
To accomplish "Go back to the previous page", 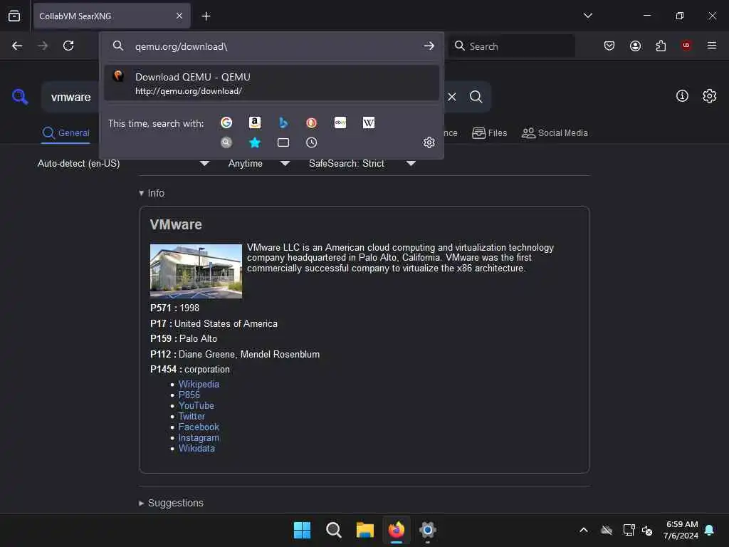I will (17, 46).
